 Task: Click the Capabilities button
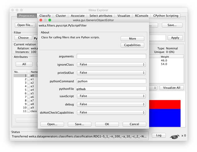tap(132, 45)
